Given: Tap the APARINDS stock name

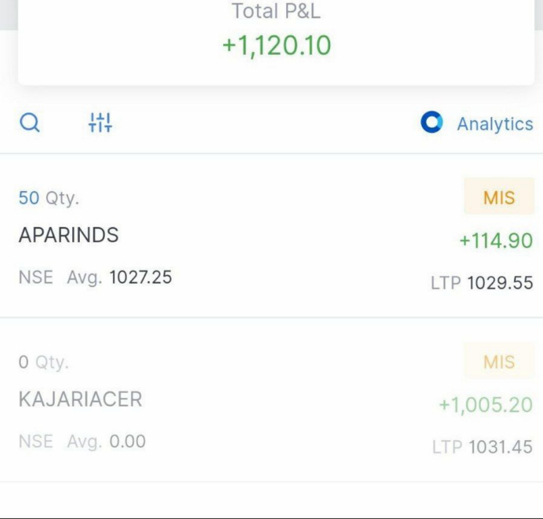Looking at the screenshot, I should tap(68, 235).
